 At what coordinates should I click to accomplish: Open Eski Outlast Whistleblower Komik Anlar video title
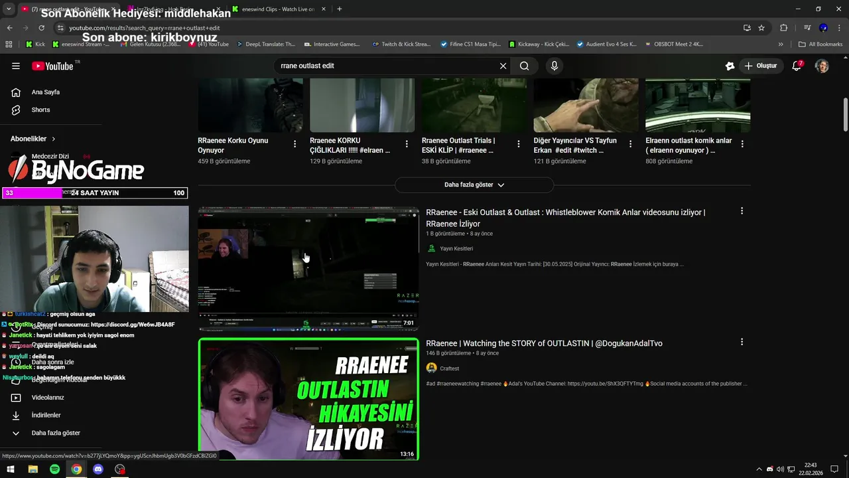pyautogui.click(x=565, y=218)
